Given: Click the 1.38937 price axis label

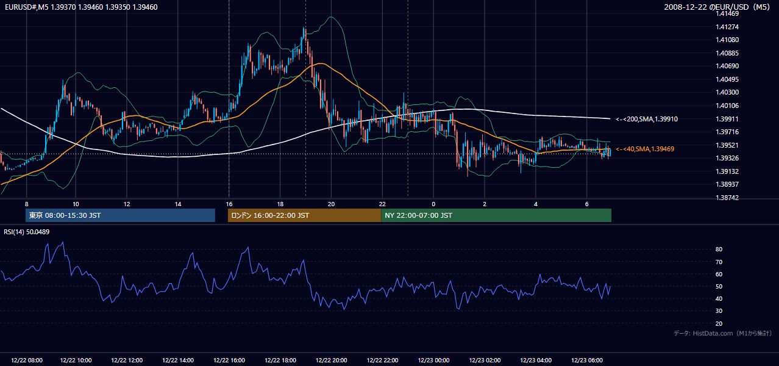Looking at the screenshot, I should pos(727,184).
